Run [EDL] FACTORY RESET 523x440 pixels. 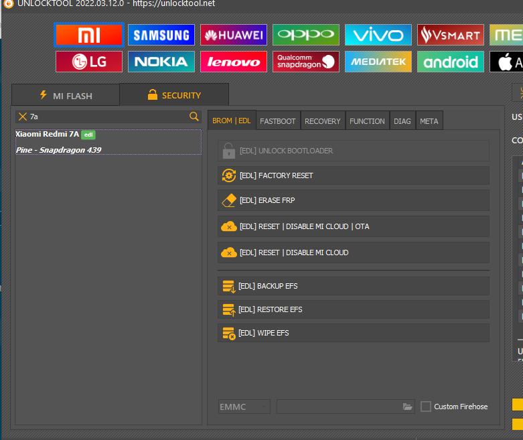pos(354,175)
